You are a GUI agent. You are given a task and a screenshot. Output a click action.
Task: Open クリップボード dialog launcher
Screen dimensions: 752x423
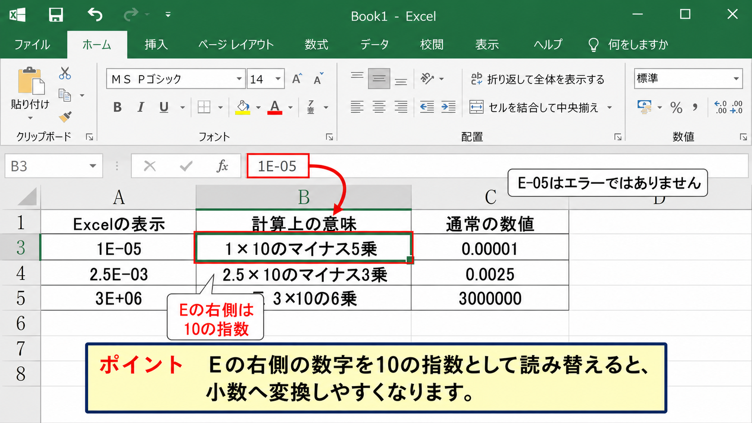(x=90, y=137)
